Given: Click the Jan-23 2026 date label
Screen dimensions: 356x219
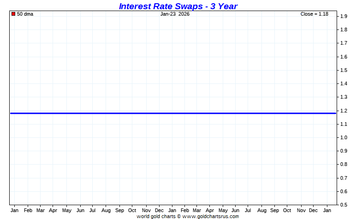Looking at the screenshot, I should (175, 14).
